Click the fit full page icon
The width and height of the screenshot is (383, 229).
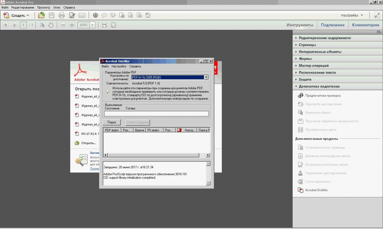[113, 25]
